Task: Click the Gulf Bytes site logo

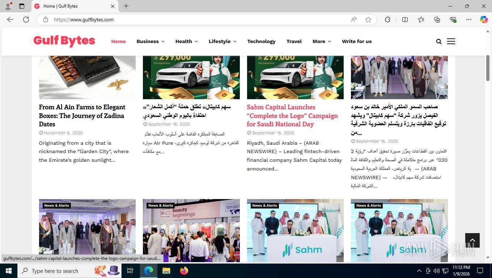Action: 64,41
